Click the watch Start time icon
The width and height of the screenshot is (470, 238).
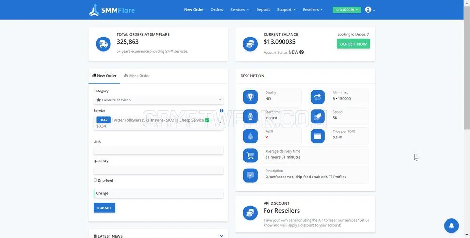tap(251, 116)
